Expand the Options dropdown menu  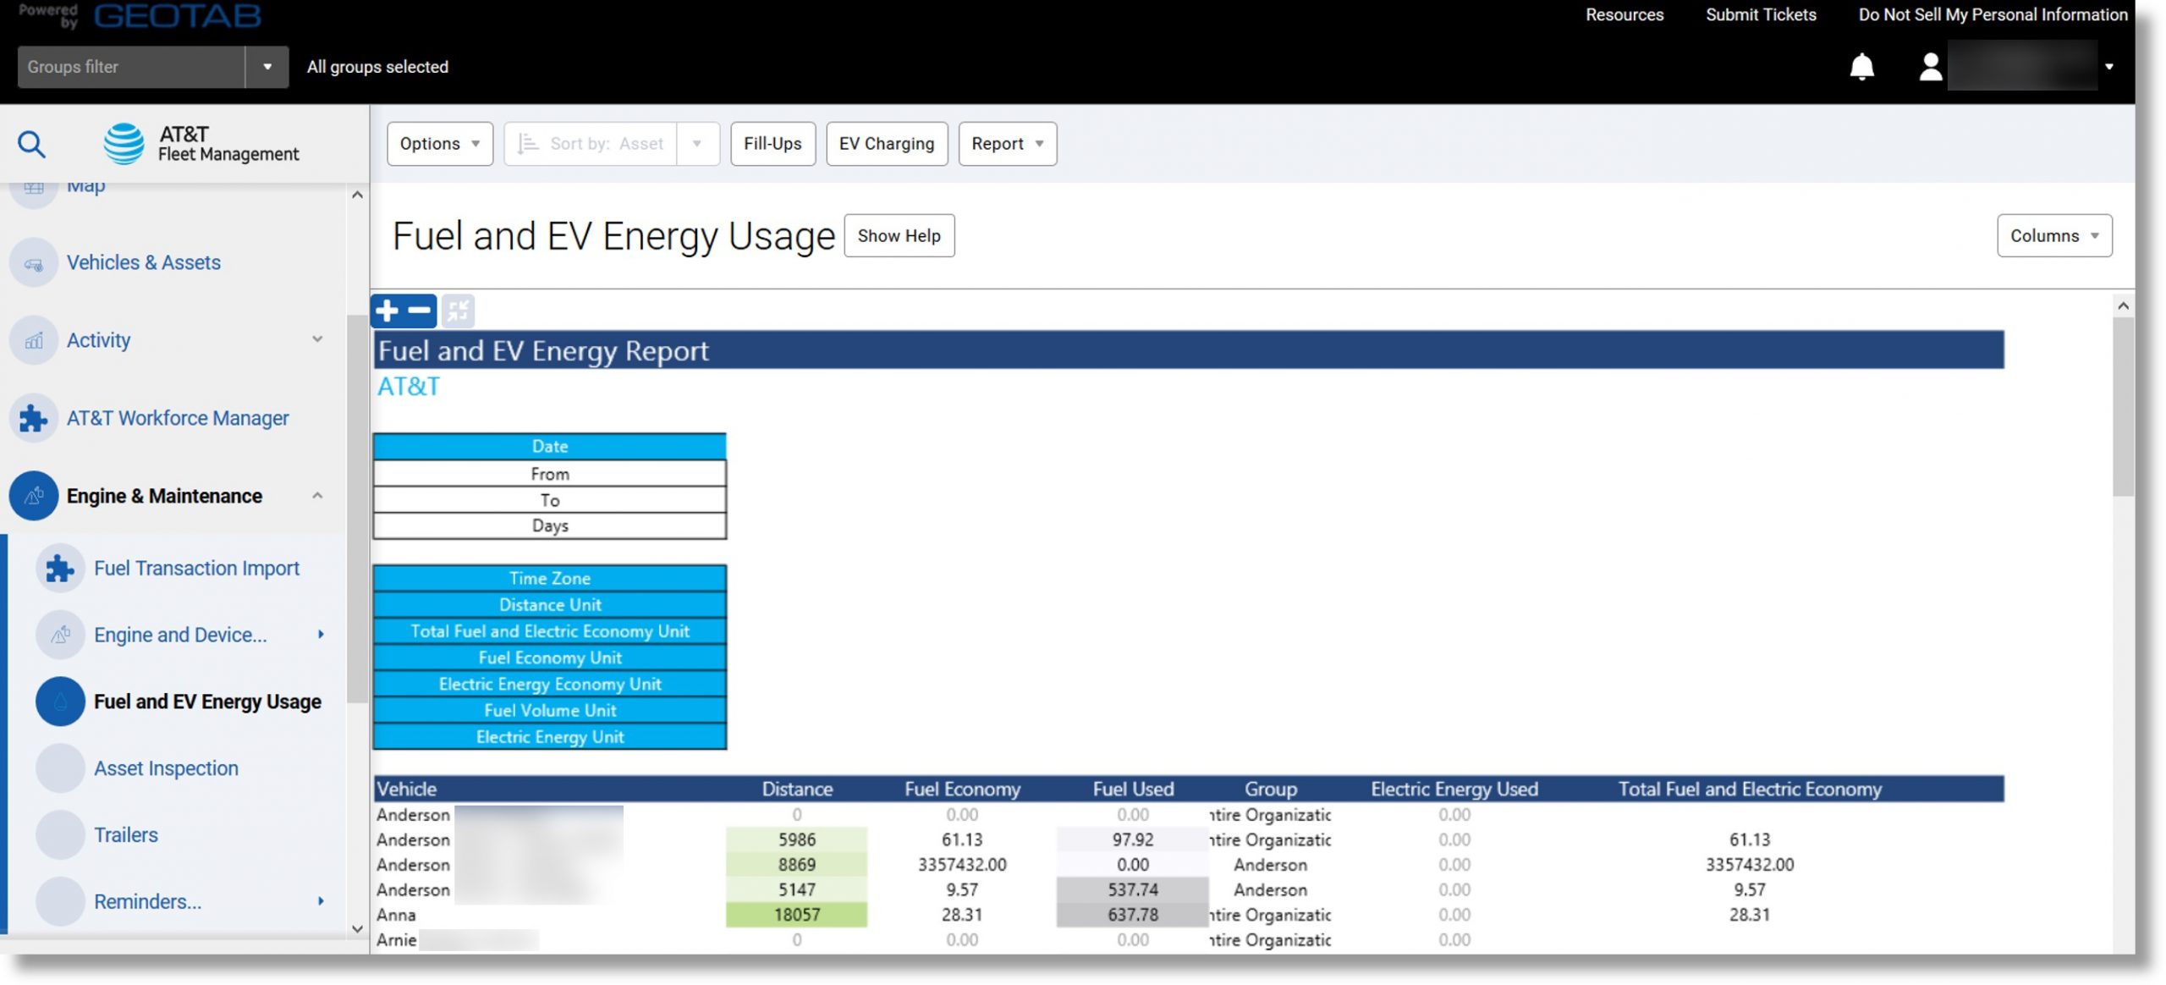[438, 142]
